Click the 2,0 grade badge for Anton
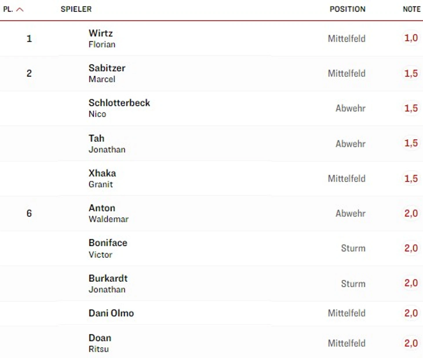Image resolution: width=423 pixels, height=358 pixels. tap(411, 213)
